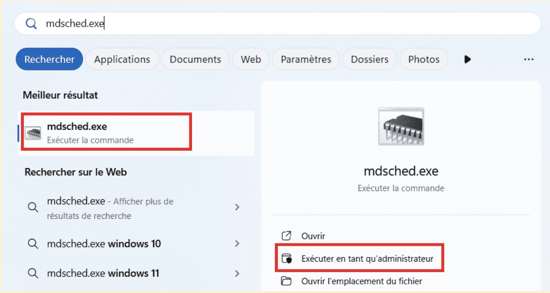Switch to the Applications tab

pos(122,59)
